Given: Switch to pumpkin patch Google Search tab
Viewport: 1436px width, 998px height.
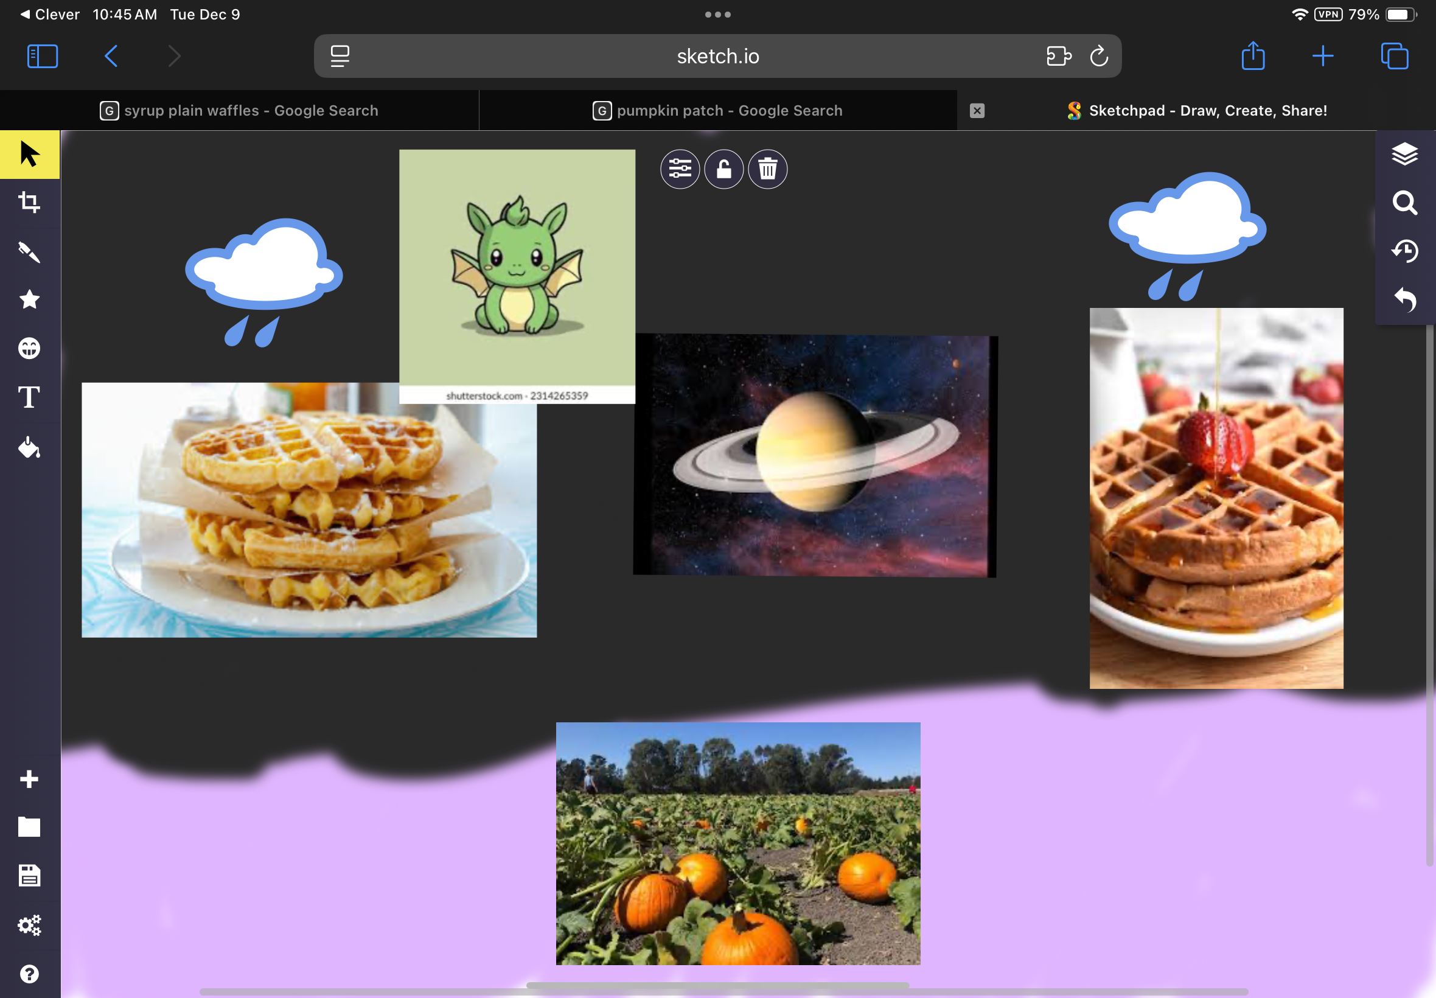Looking at the screenshot, I should (717, 111).
